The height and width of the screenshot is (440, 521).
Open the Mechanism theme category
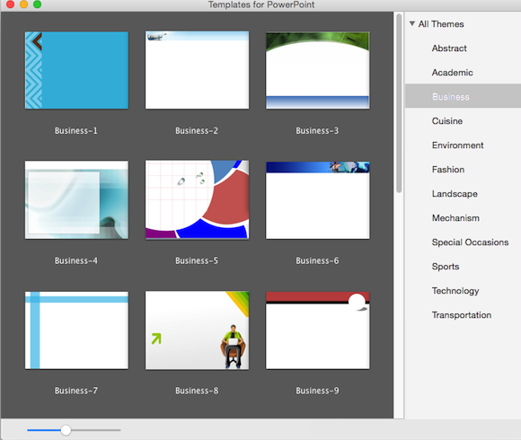[455, 218]
